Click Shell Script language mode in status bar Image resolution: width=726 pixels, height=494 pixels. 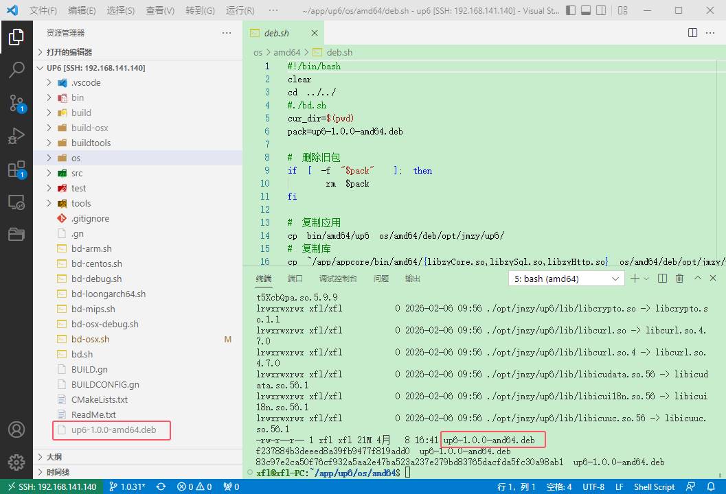(x=654, y=486)
